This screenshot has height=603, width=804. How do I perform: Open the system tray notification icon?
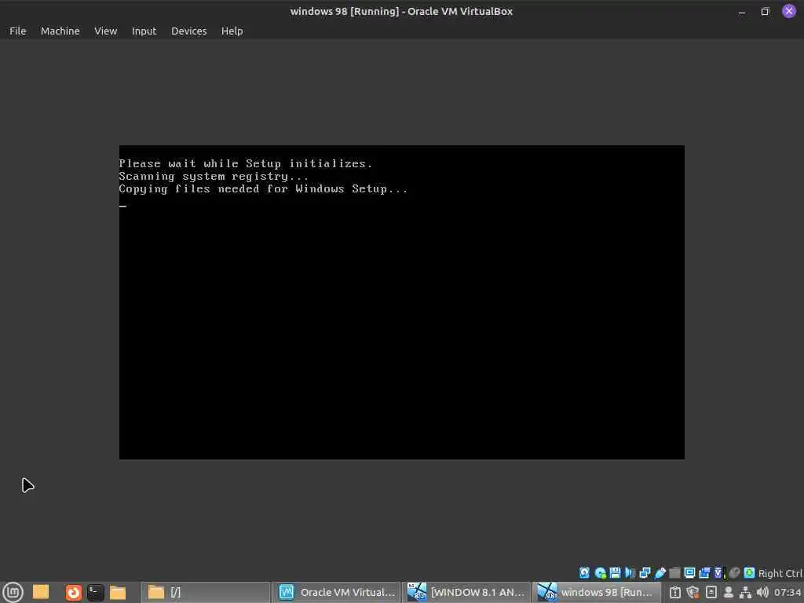click(675, 592)
